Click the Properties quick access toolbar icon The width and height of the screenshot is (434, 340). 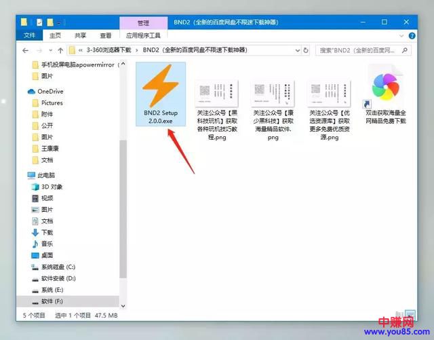[39, 22]
